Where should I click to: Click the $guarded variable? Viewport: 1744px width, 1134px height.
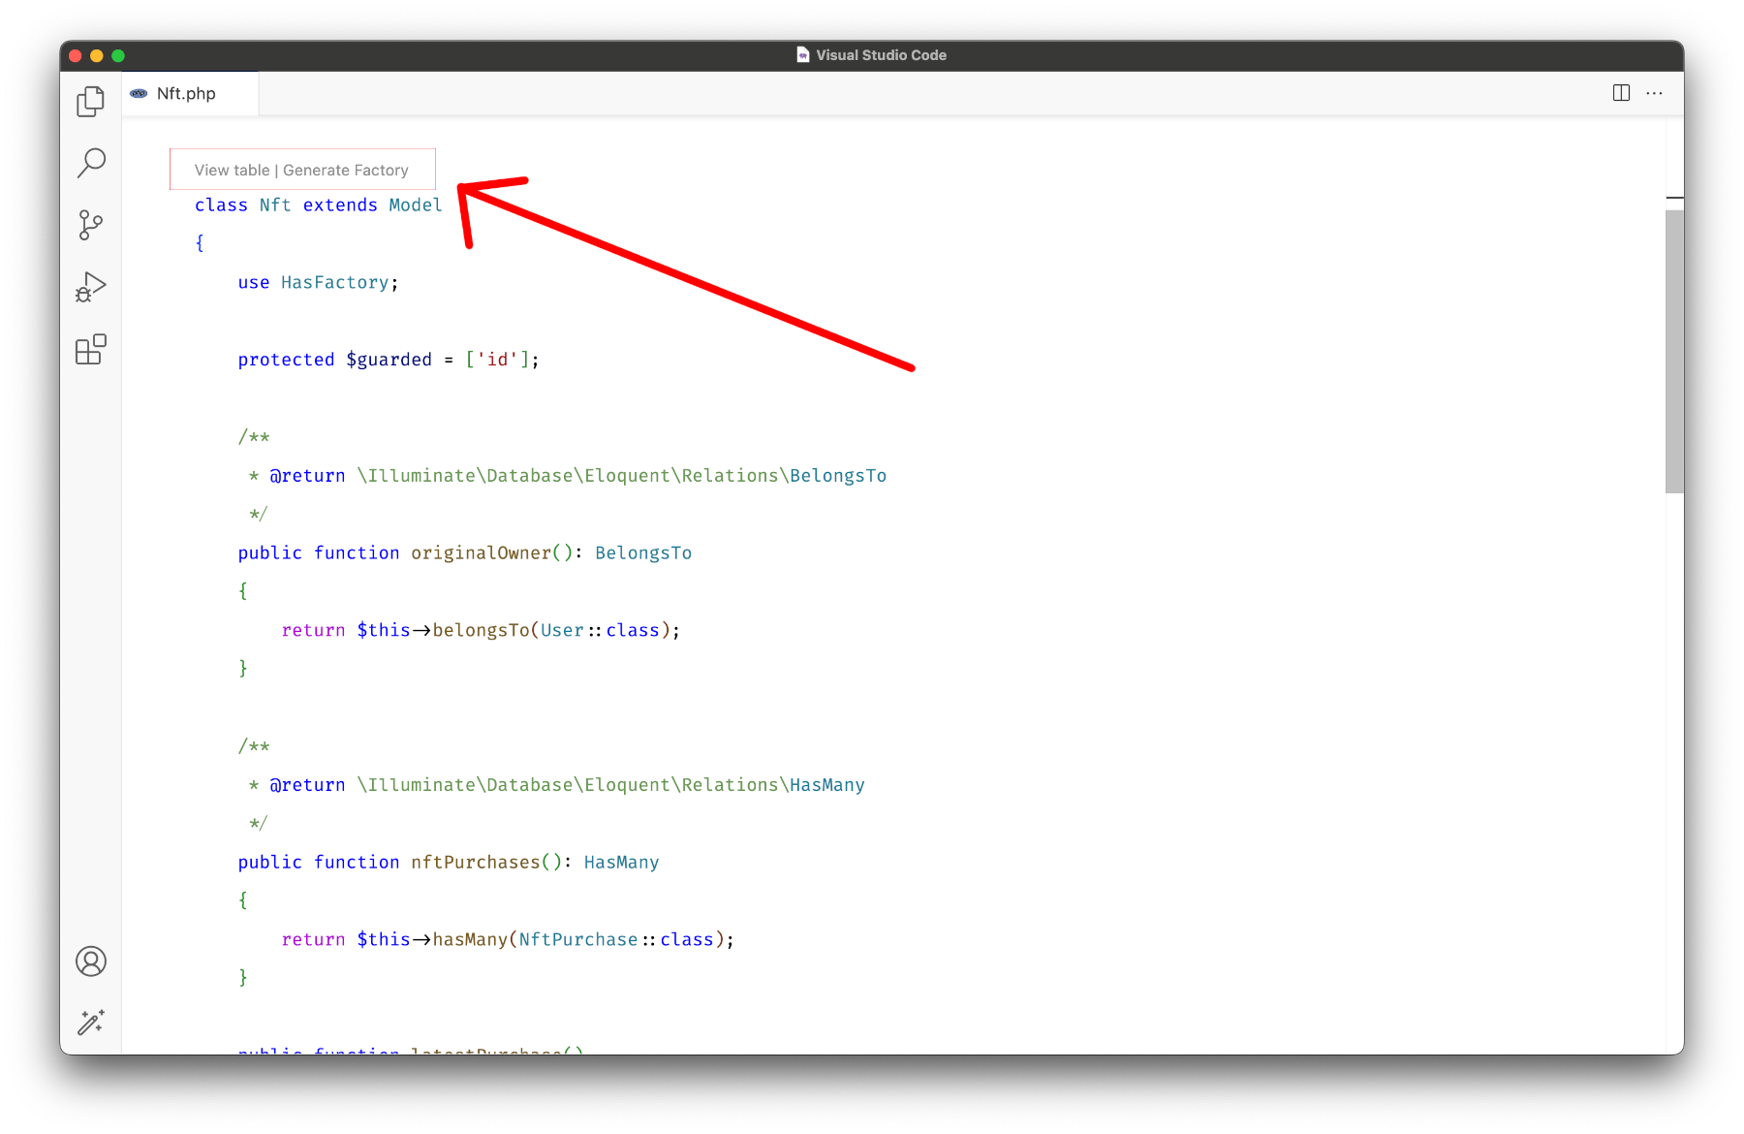[389, 360]
